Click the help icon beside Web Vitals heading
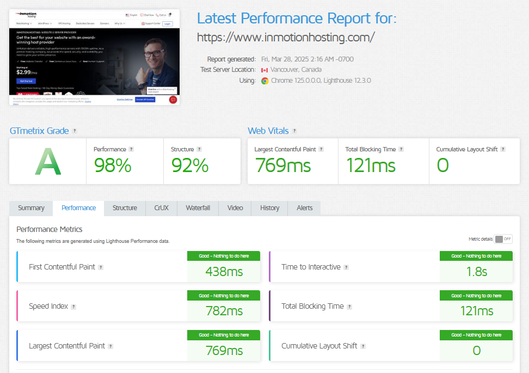The height and width of the screenshot is (373, 529). 294,131
